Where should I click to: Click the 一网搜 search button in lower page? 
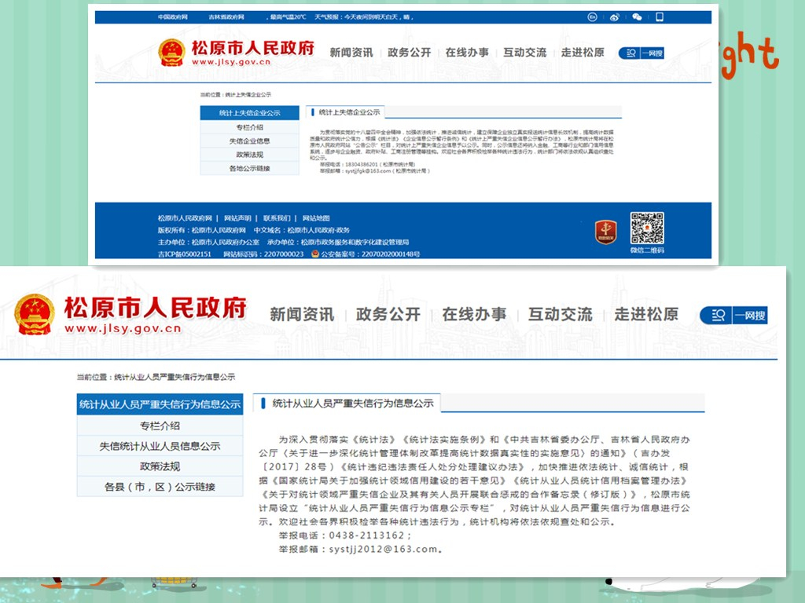[x=733, y=316]
